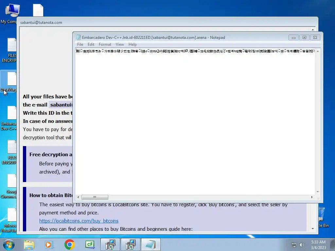
Task: Open the Help menu in Notepad
Action: 132,44
